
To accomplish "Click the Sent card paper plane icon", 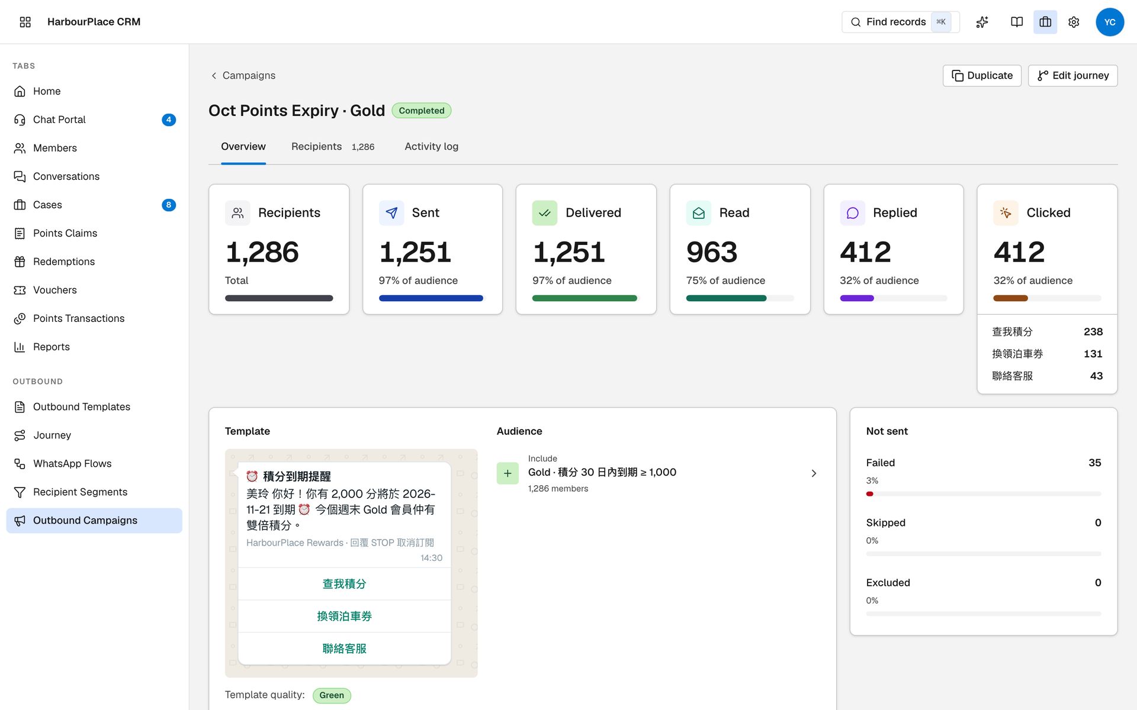I will pyautogui.click(x=391, y=213).
